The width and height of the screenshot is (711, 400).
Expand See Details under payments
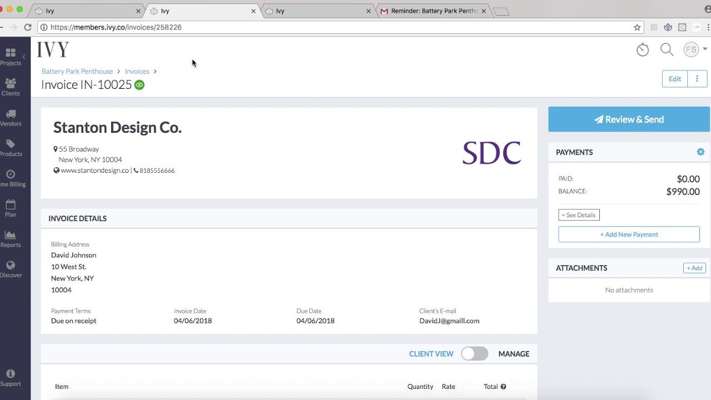[x=579, y=215]
